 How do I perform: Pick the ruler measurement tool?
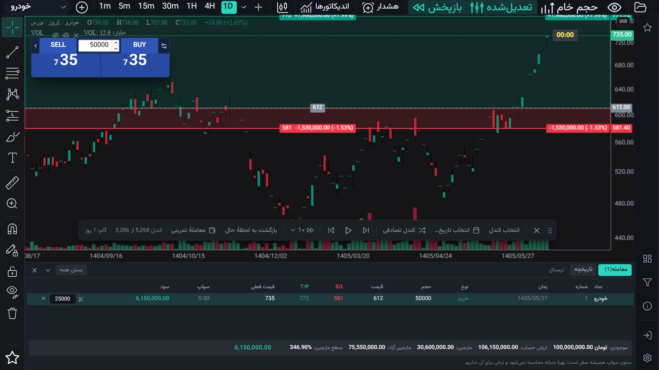tap(12, 183)
